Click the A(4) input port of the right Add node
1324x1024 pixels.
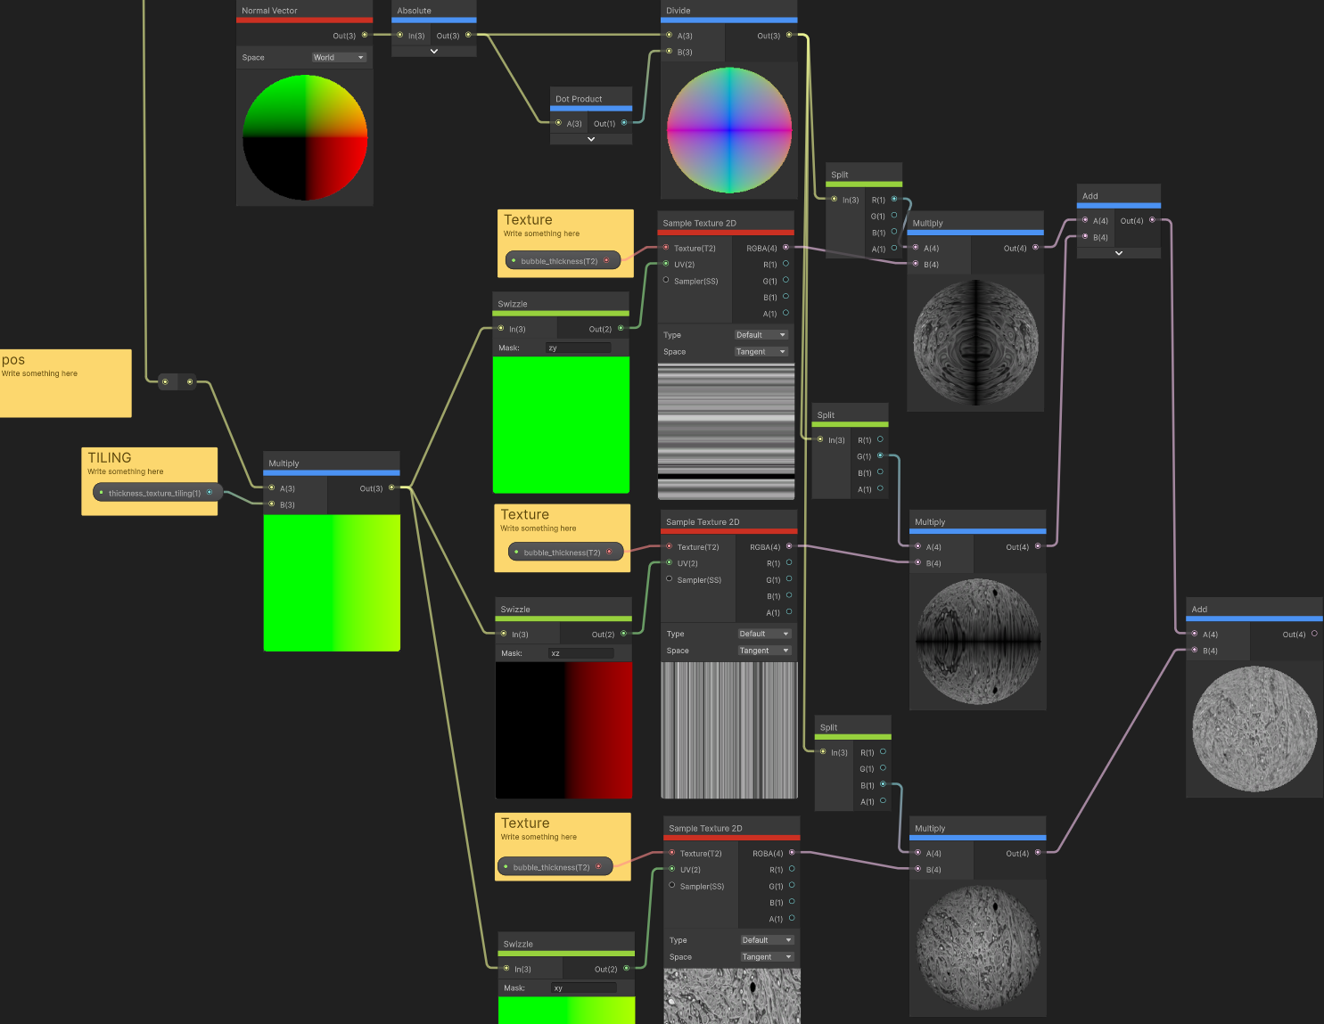click(1194, 635)
